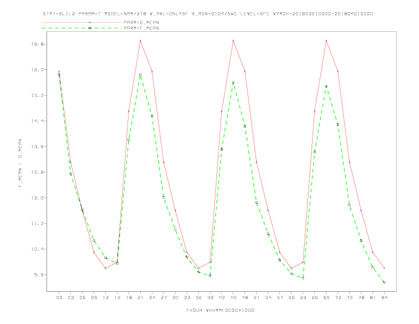This screenshot has width=419, height=324.
Task: Click the 51 x-axis hour label
Action: point(257,298)
